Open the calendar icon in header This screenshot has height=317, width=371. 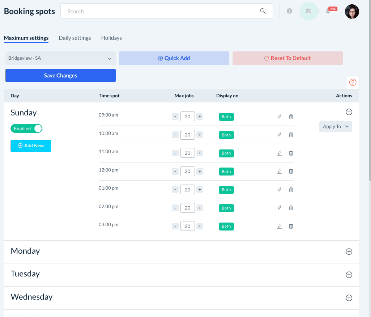(x=308, y=11)
